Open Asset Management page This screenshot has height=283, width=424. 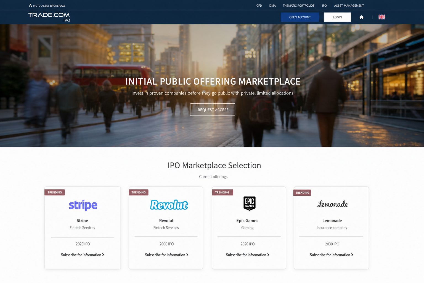click(349, 6)
